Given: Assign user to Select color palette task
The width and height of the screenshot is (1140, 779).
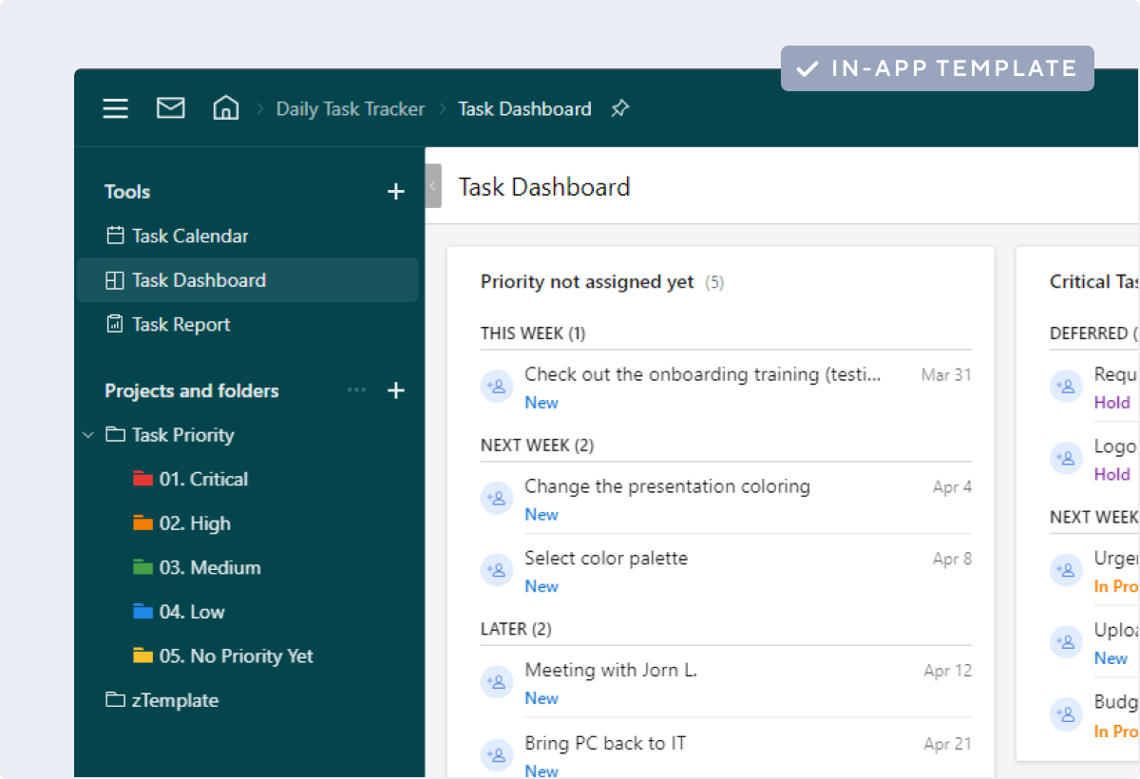Looking at the screenshot, I should (x=497, y=570).
